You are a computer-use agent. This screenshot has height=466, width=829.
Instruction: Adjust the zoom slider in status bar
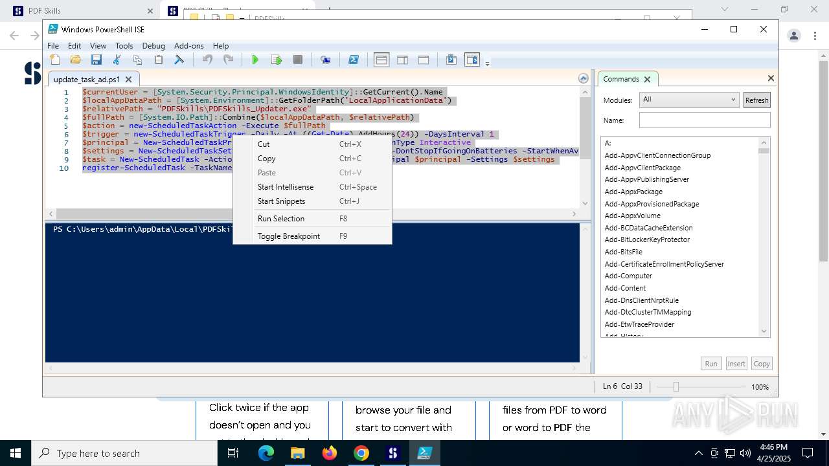point(676,386)
